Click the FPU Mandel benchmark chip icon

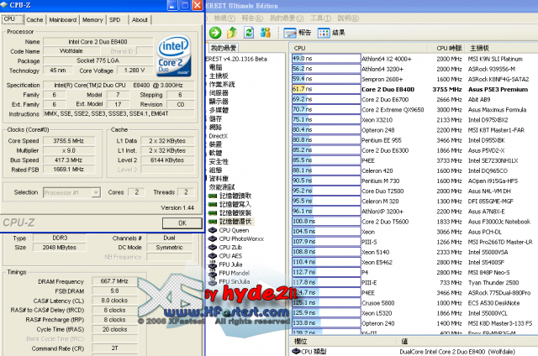(213, 273)
